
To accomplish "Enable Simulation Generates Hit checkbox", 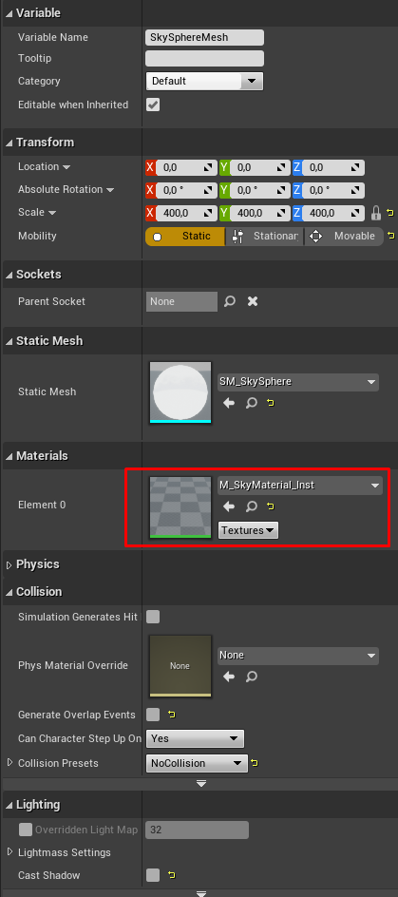I will click(153, 617).
